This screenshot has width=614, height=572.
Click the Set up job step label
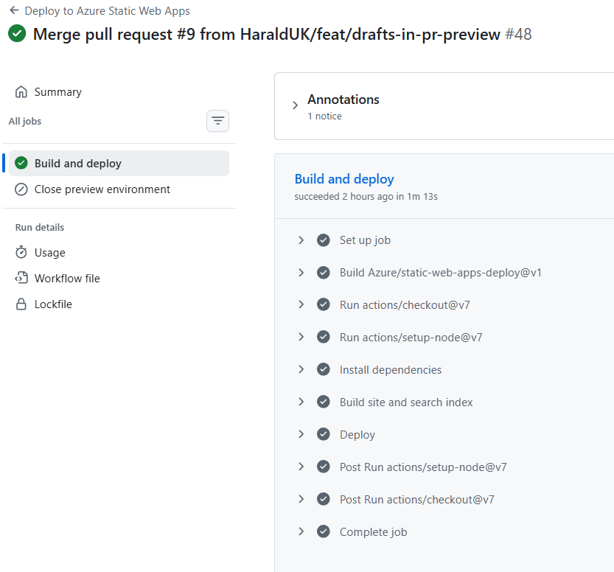pyautogui.click(x=365, y=240)
